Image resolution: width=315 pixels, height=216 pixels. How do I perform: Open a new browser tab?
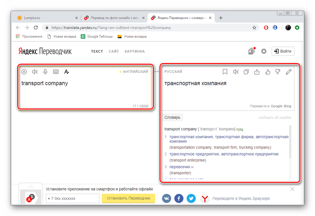(221, 18)
